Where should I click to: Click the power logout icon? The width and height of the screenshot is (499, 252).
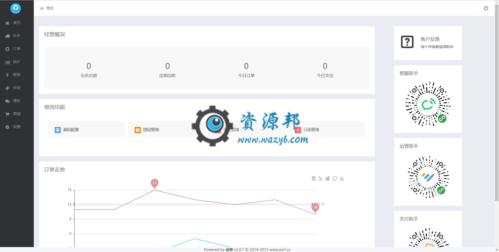point(486,8)
